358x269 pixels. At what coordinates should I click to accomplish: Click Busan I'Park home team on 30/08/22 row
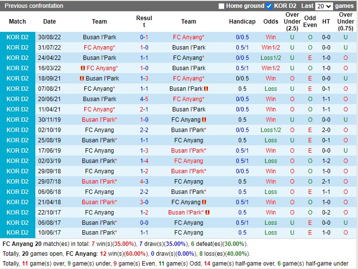coord(100,37)
